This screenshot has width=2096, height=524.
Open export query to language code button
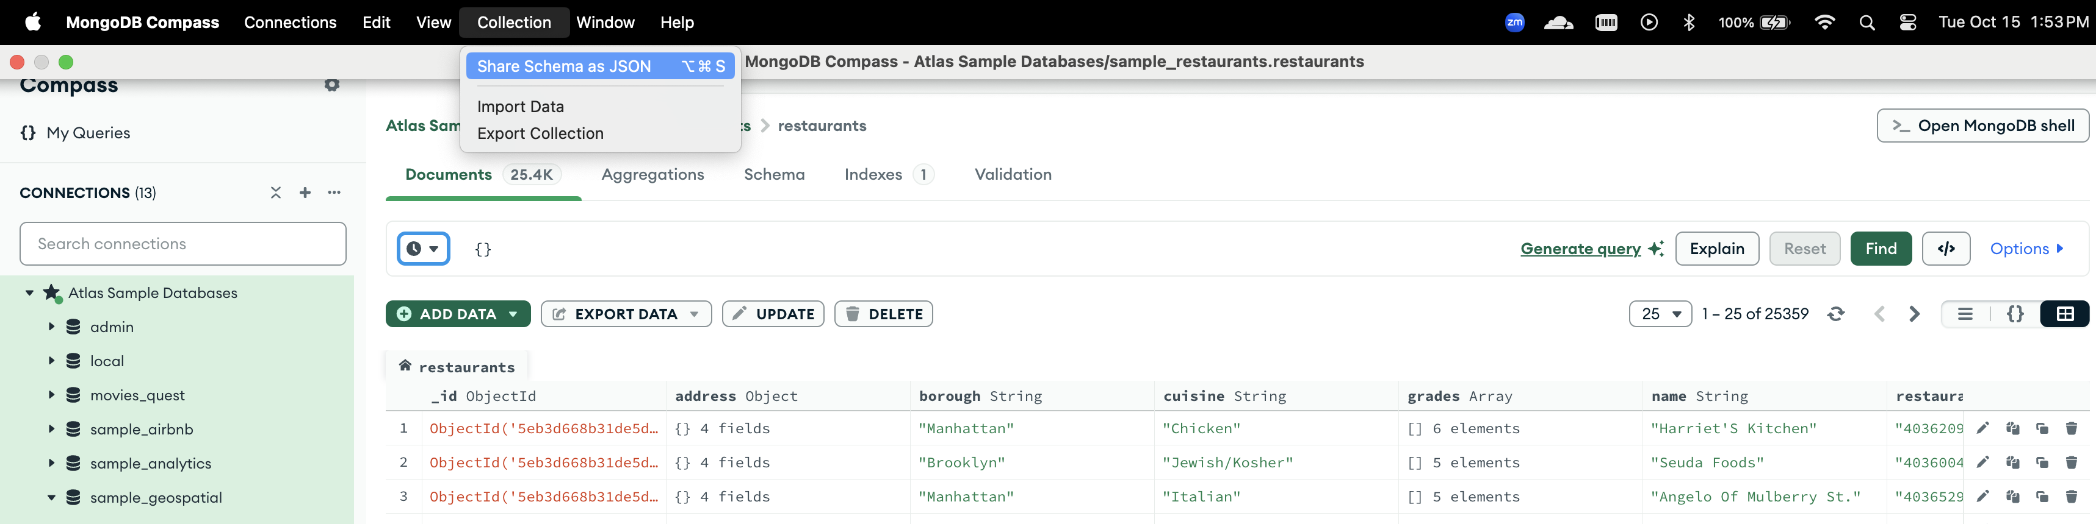(x=1945, y=249)
